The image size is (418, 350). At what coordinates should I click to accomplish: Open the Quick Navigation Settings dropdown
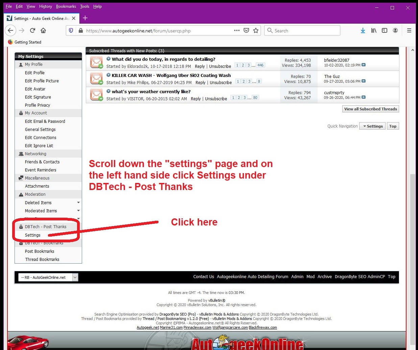pos(373,126)
